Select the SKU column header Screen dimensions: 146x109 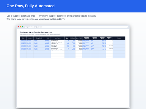tap(48, 38)
